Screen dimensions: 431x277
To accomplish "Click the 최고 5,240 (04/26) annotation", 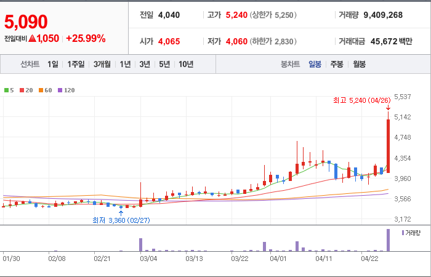I will point(362,100).
